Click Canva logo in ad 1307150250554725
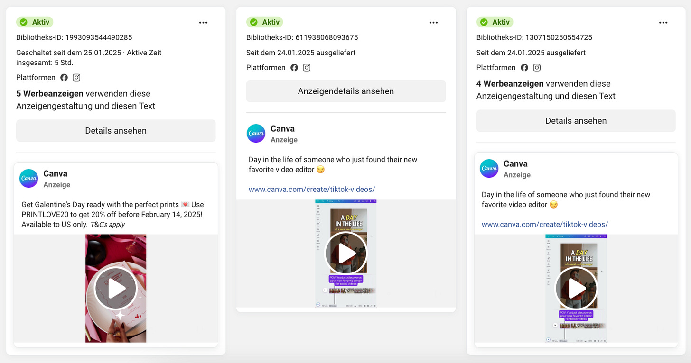 click(489, 169)
